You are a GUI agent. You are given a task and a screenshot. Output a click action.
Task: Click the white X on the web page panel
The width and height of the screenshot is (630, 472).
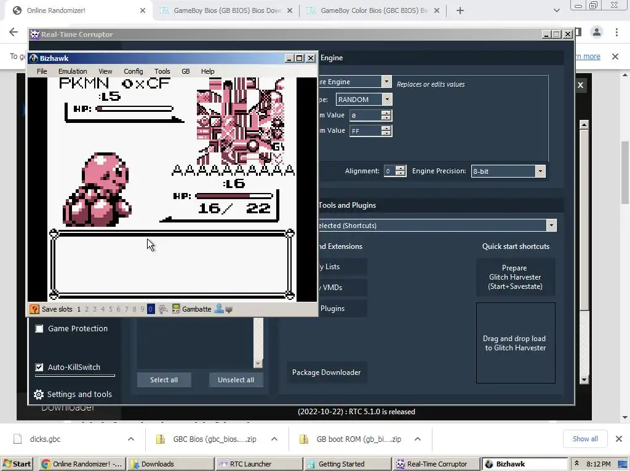click(x=581, y=85)
